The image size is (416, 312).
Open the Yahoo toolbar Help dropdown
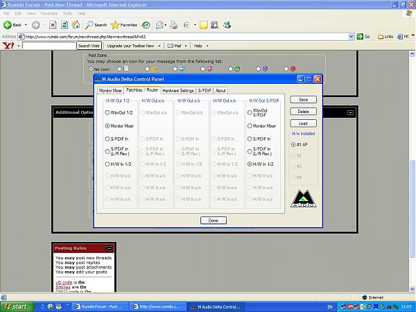pos(200,46)
